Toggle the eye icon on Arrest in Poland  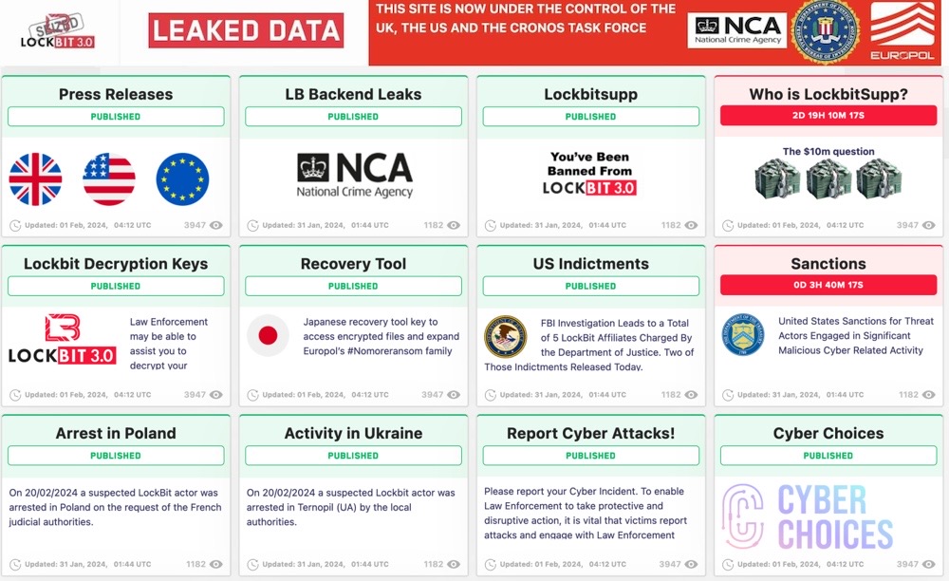pos(218,564)
